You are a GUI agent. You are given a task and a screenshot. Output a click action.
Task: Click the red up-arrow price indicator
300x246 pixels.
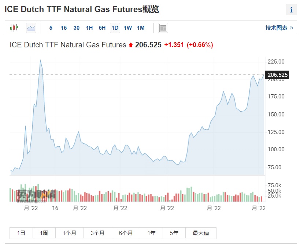(x=130, y=45)
